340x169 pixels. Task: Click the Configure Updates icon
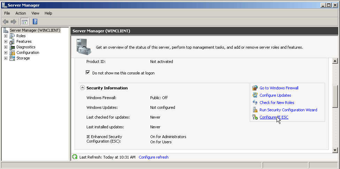255,95
